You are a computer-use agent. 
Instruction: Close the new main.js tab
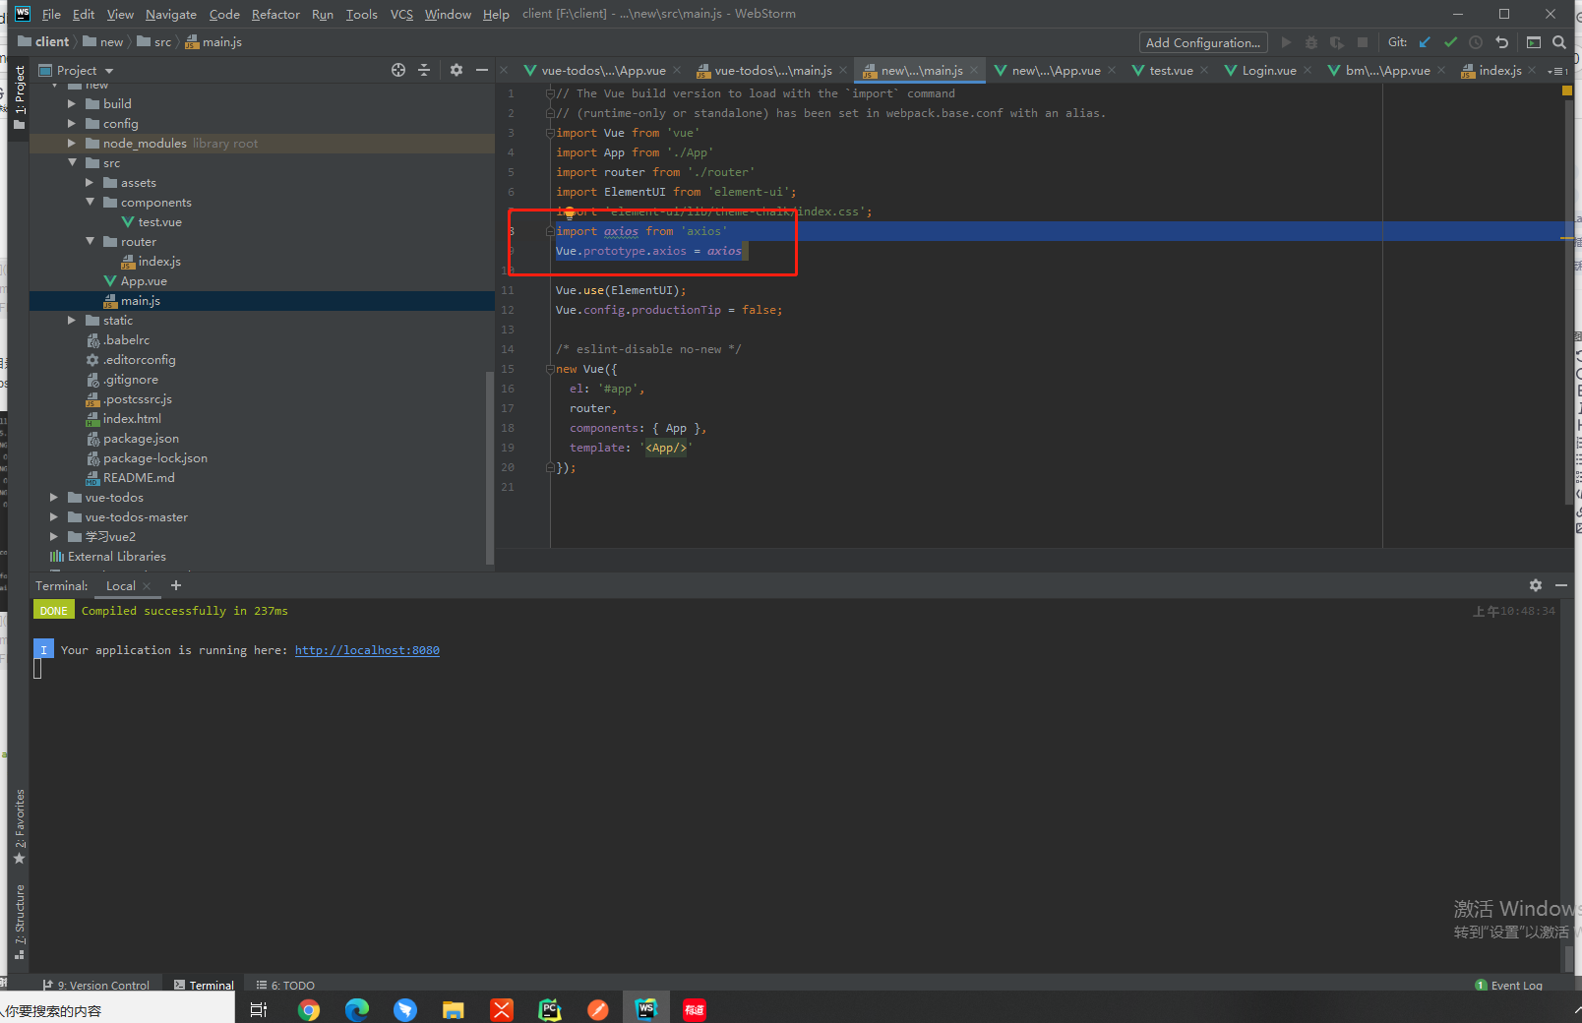[974, 70]
